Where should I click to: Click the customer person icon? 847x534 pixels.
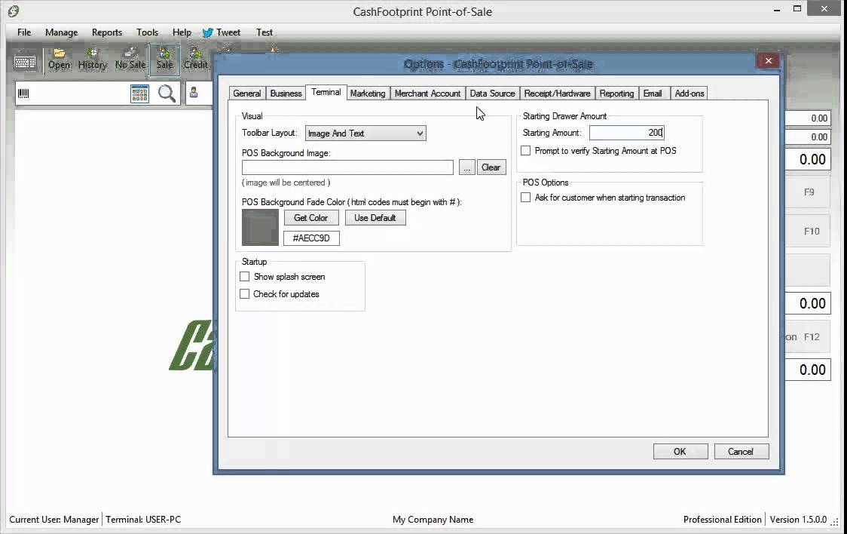[x=194, y=93]
